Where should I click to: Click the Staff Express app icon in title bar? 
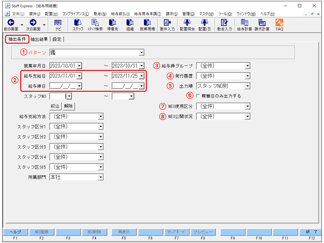(x=8, y=6)
